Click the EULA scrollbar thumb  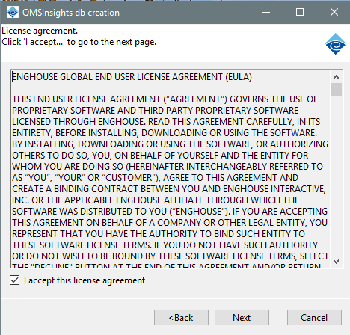pyautogui.click(x=336, y=89)
